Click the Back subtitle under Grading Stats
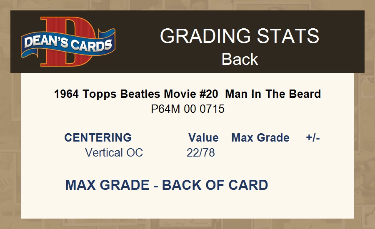375x229 pixels. tap(240, 59)
